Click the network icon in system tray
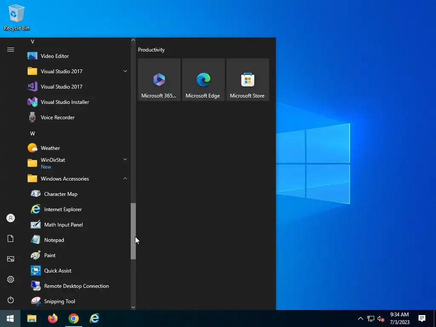 [371, 318]
